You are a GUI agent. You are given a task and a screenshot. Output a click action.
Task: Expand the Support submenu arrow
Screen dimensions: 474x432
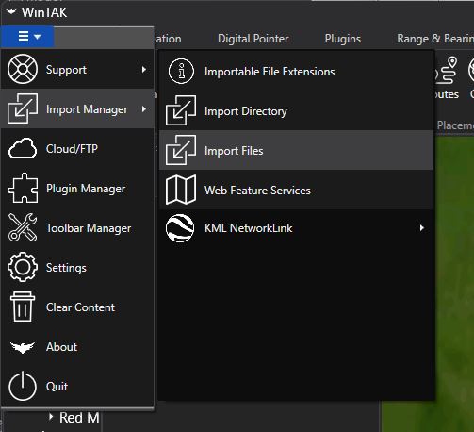point(144,69)
